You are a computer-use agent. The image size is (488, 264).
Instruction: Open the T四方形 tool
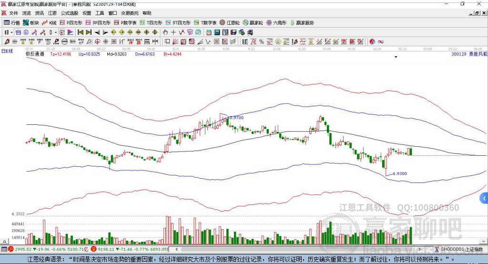pyautogui.click(x=151, y=23)
